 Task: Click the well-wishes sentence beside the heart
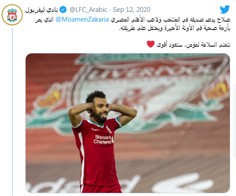pos(194,45)
